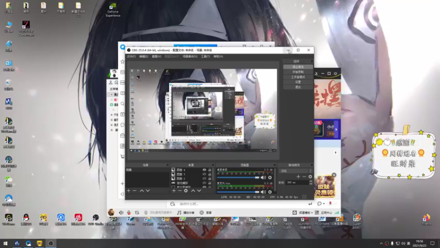The image size is (440, 248).
Task: Toggle lock on 游戏捕获 source
Action: coord(210,183)
